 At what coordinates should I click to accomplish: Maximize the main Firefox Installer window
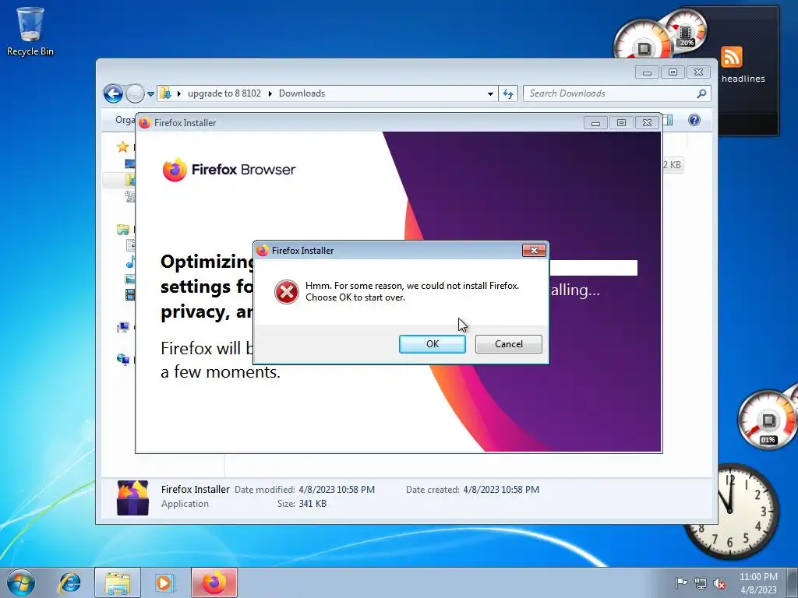[621, 122]
